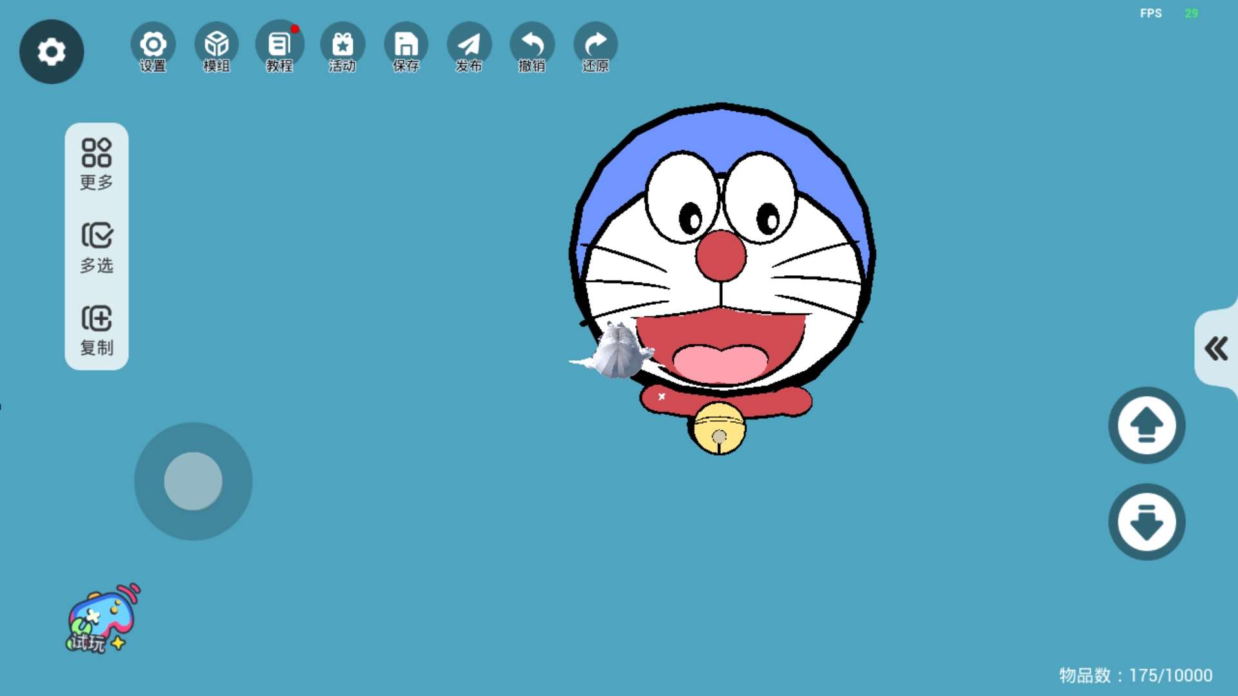Toggle 多选 multi-select mode
This screenshot has width=1238, height=696.
[97, 247]
